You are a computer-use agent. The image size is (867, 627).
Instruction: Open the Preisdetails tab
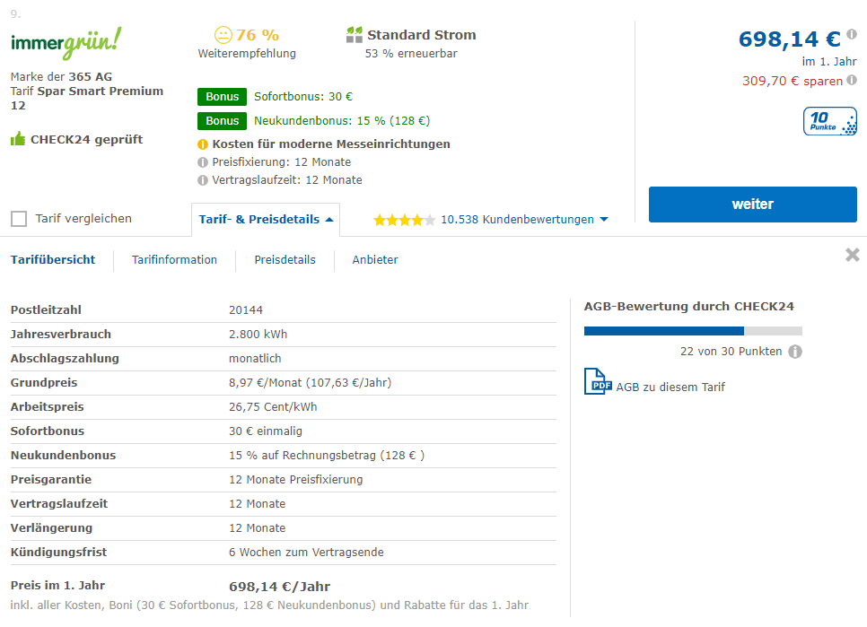coord(285,259)
